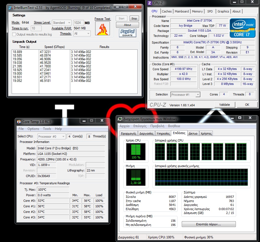Click the Specification i7-3770K CPU field
Image resolution: width=260 pixels, height=242 pixels.
(212, 42)
